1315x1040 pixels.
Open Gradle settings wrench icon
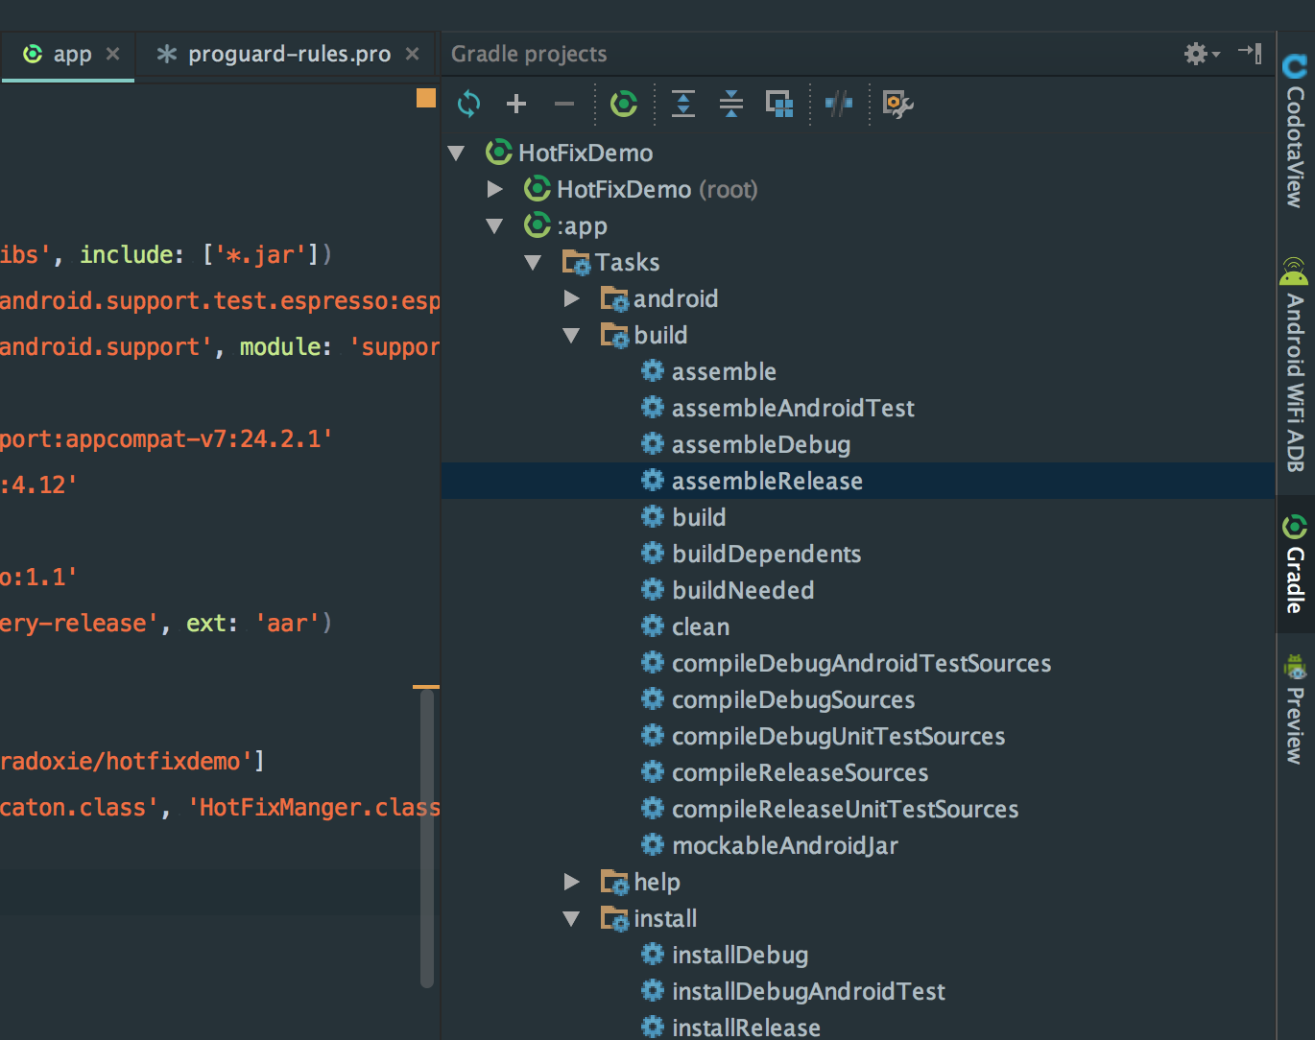(x=897, y=104)
